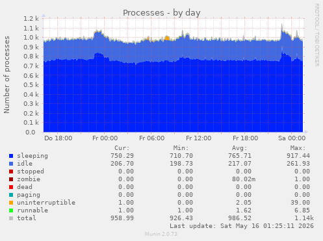Click idle minimum value 198.73

pos(181,164)
